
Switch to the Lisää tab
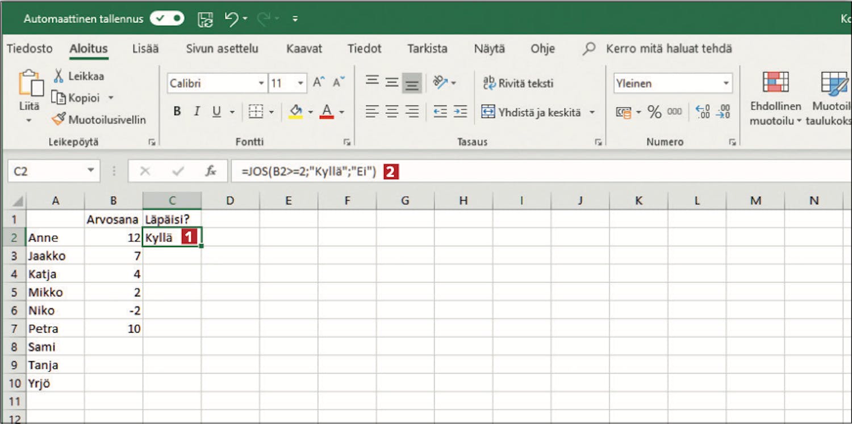145,49
